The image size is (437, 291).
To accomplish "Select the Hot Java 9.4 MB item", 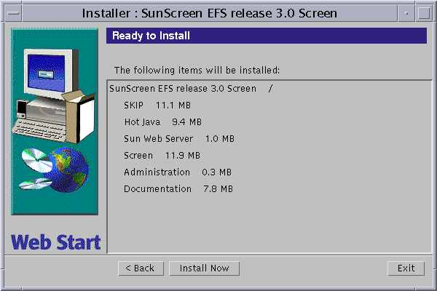I will [162, 122].
